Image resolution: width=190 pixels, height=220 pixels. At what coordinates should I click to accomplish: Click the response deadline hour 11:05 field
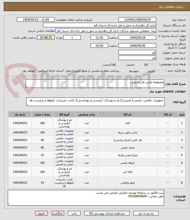point(99,37)
